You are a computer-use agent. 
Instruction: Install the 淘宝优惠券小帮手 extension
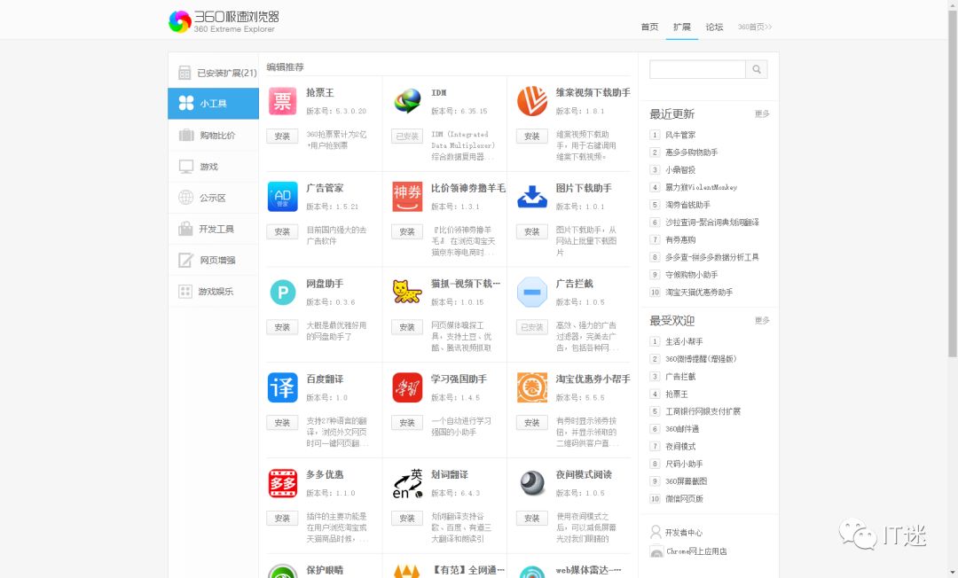click(x=532, y=422)
